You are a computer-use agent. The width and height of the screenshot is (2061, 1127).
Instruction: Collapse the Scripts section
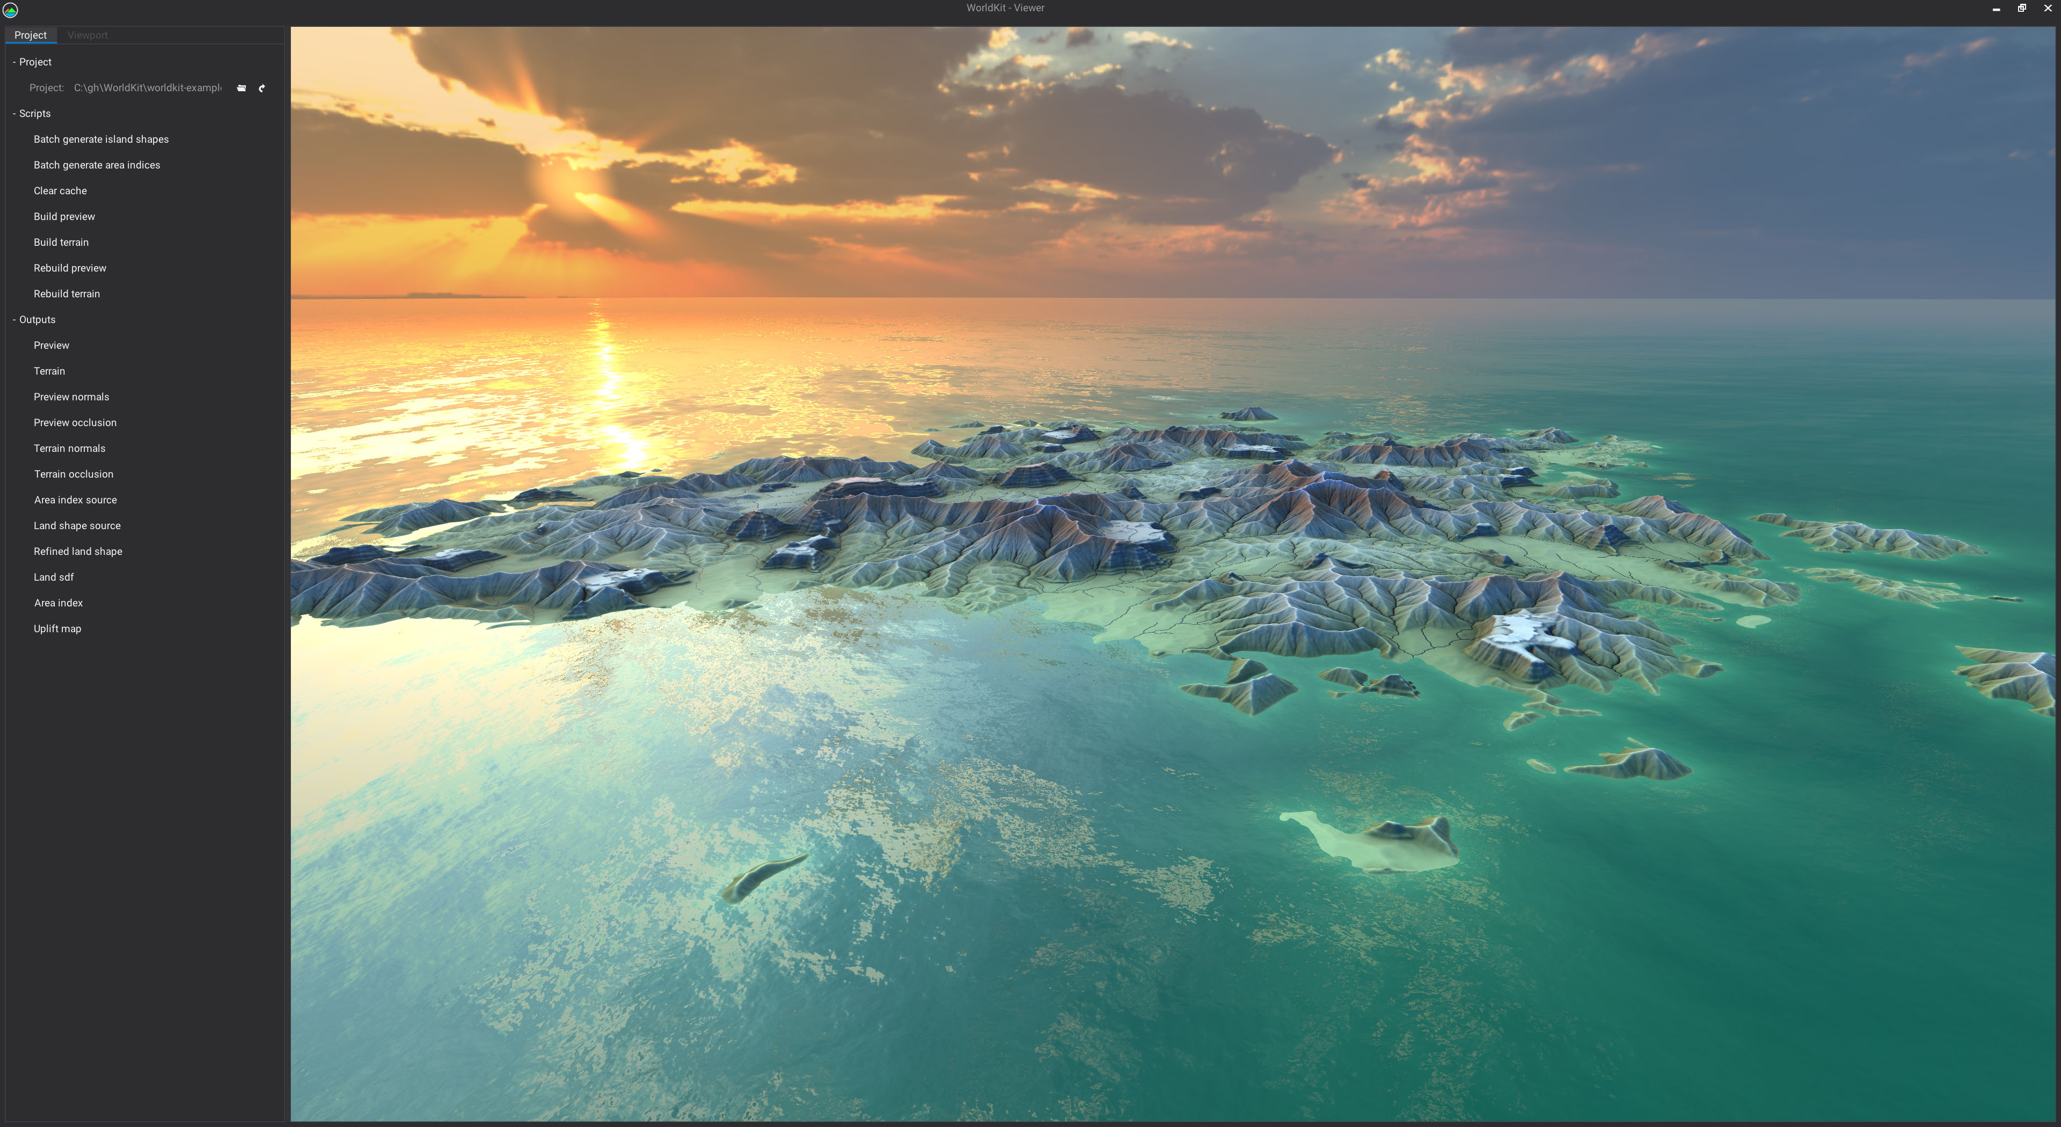click(14, 114)
